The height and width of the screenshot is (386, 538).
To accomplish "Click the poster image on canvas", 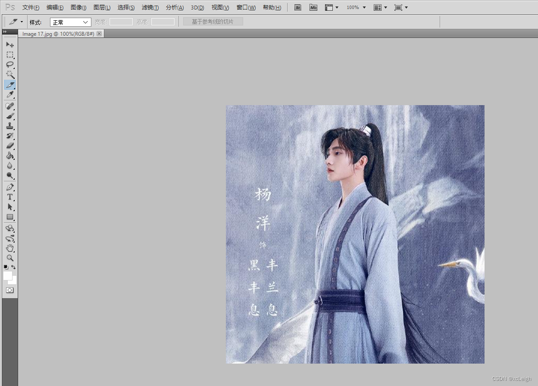I will pos(355,234).
